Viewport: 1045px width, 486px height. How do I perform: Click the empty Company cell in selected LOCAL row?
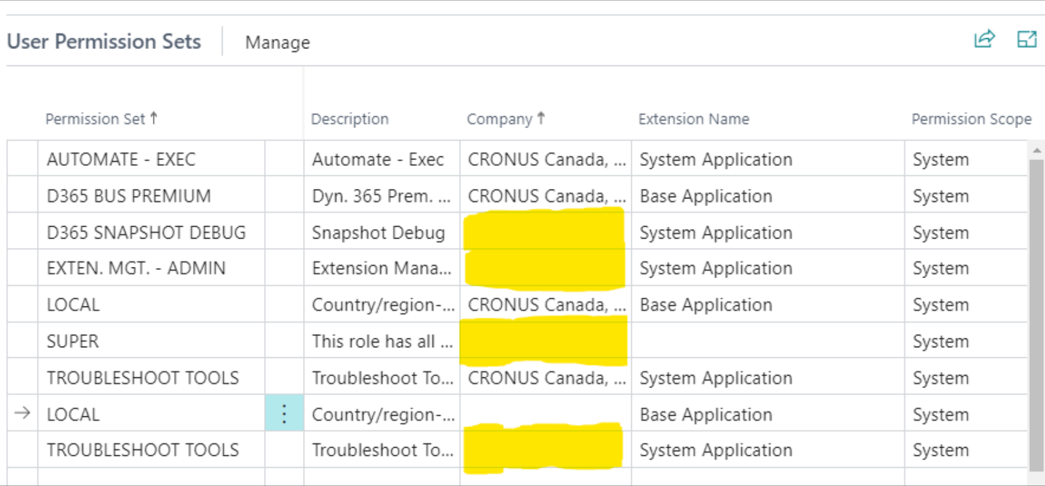(545, 414)
